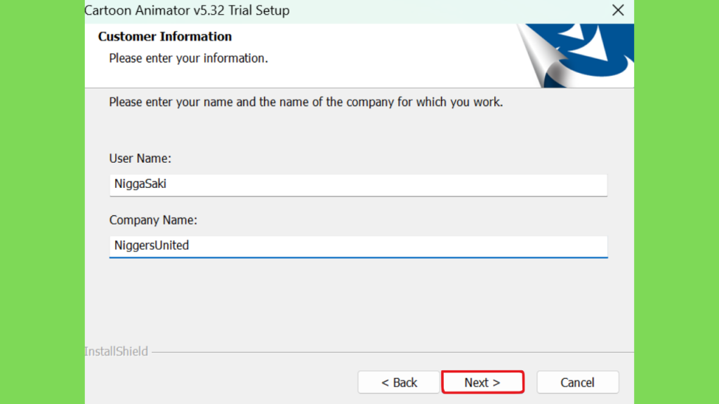719x404 pixels.
Task: Focus the Company Name text field
Action: pos(358,246)
